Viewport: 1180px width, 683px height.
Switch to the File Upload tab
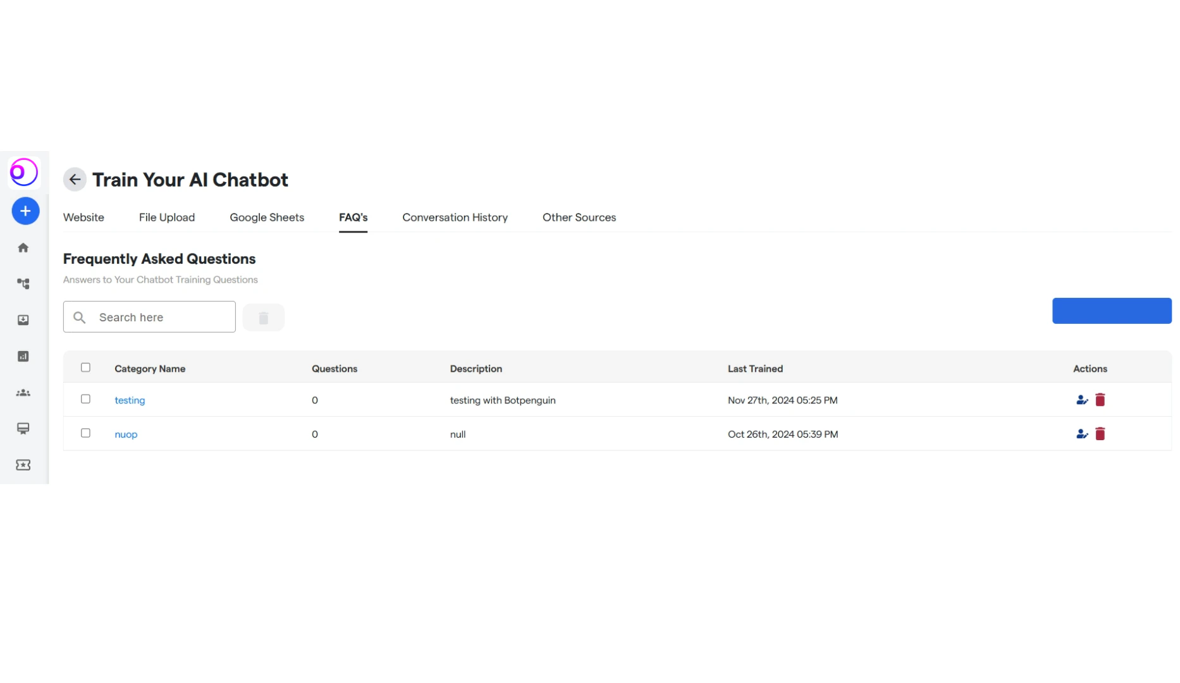click(x=167, y=218)
